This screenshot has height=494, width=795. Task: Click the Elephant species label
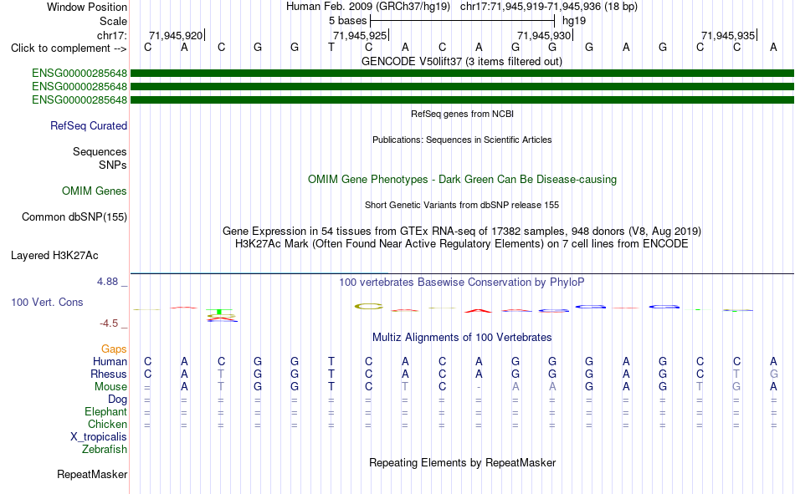[x=106, y=411]
